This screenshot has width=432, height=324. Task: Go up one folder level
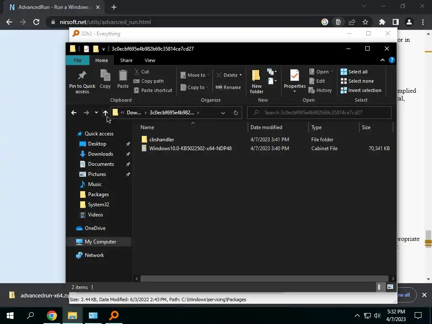[x=105, y=113]
